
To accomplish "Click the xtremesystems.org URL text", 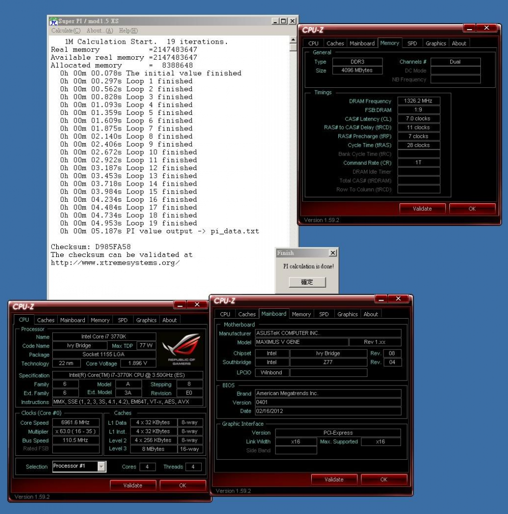I will coord(115,263).
